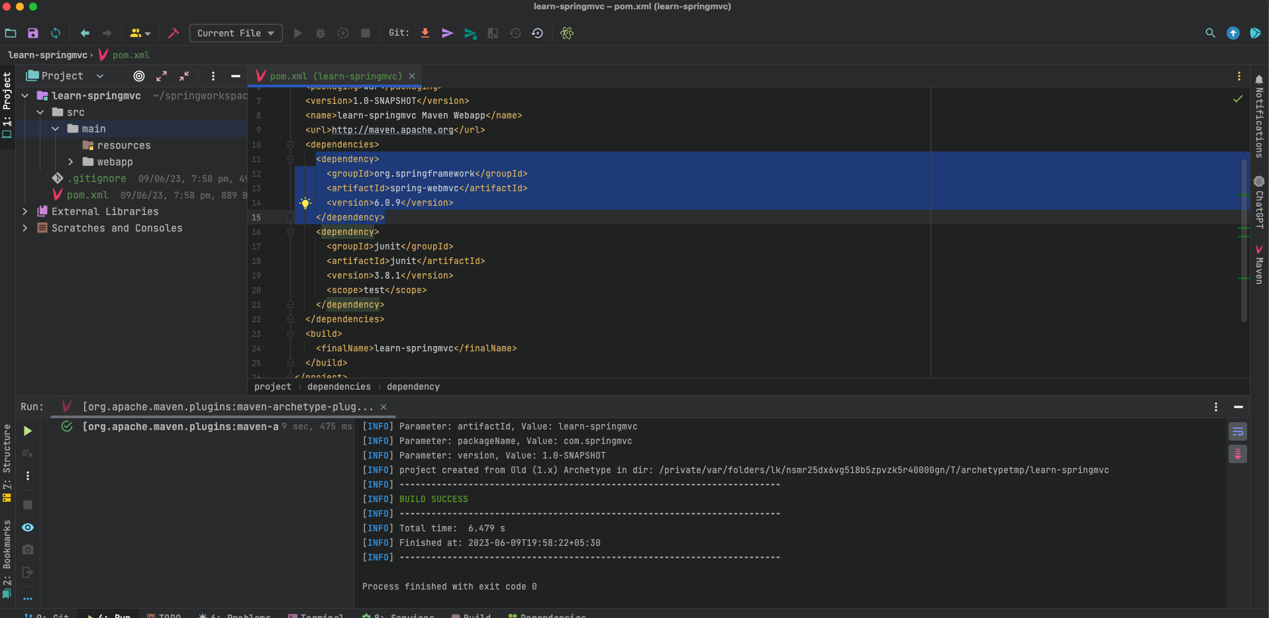The height and width of the screenshot is (618, 1269).
Task: Open the Project tool window tab
Action: point(7,106)
